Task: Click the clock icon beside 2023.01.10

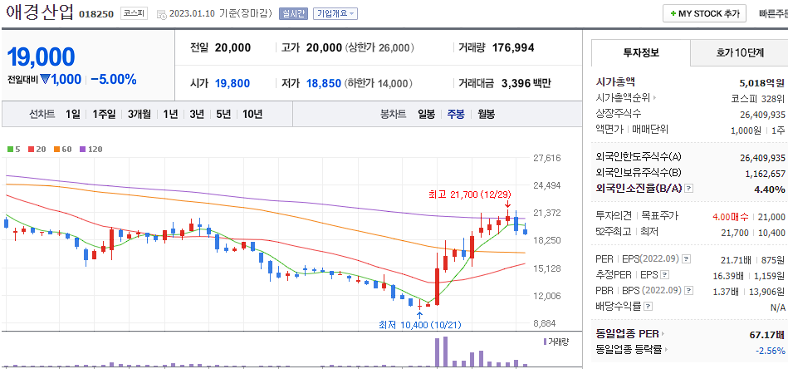Action: [x=162, y=15]
